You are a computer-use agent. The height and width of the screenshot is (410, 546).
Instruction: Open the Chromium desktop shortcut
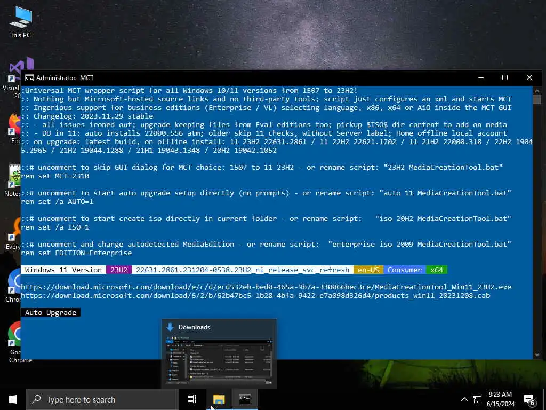point(13,285)
